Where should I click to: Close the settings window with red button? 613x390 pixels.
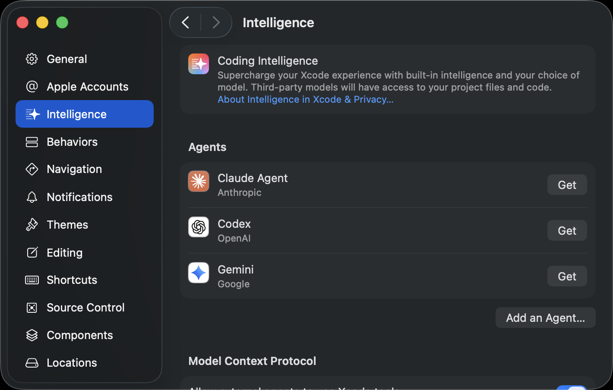click(22, 22)
